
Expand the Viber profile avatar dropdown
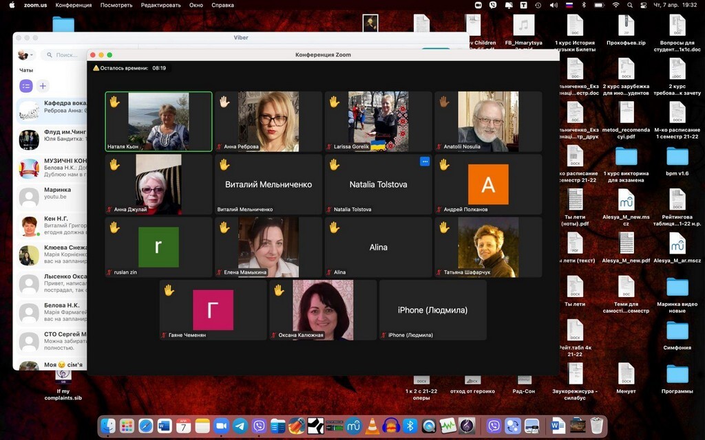tap(25, 55)
